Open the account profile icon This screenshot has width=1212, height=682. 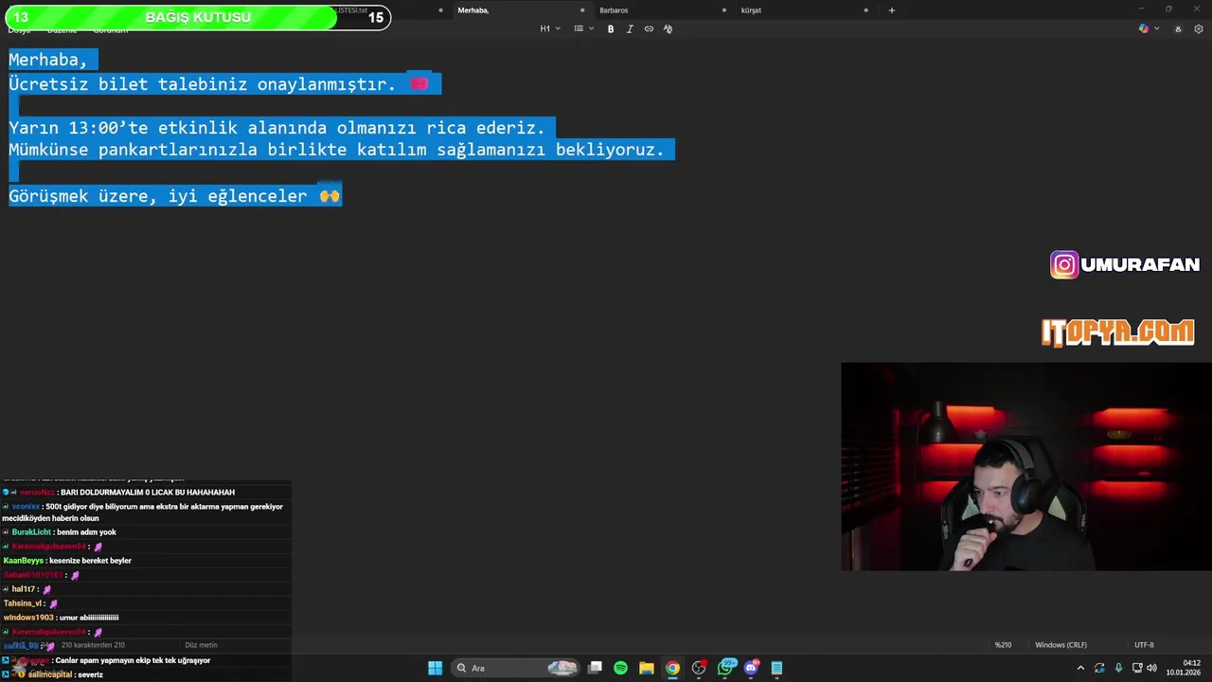[1178, 28]
